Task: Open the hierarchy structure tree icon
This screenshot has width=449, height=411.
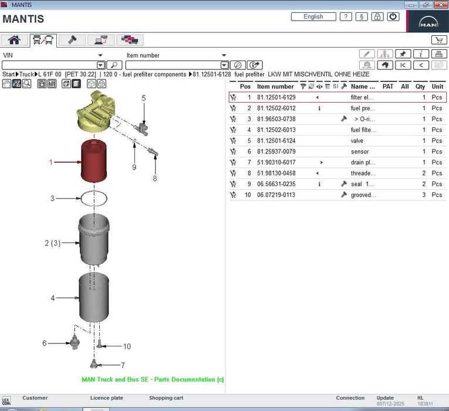Action: coord(384,54)
